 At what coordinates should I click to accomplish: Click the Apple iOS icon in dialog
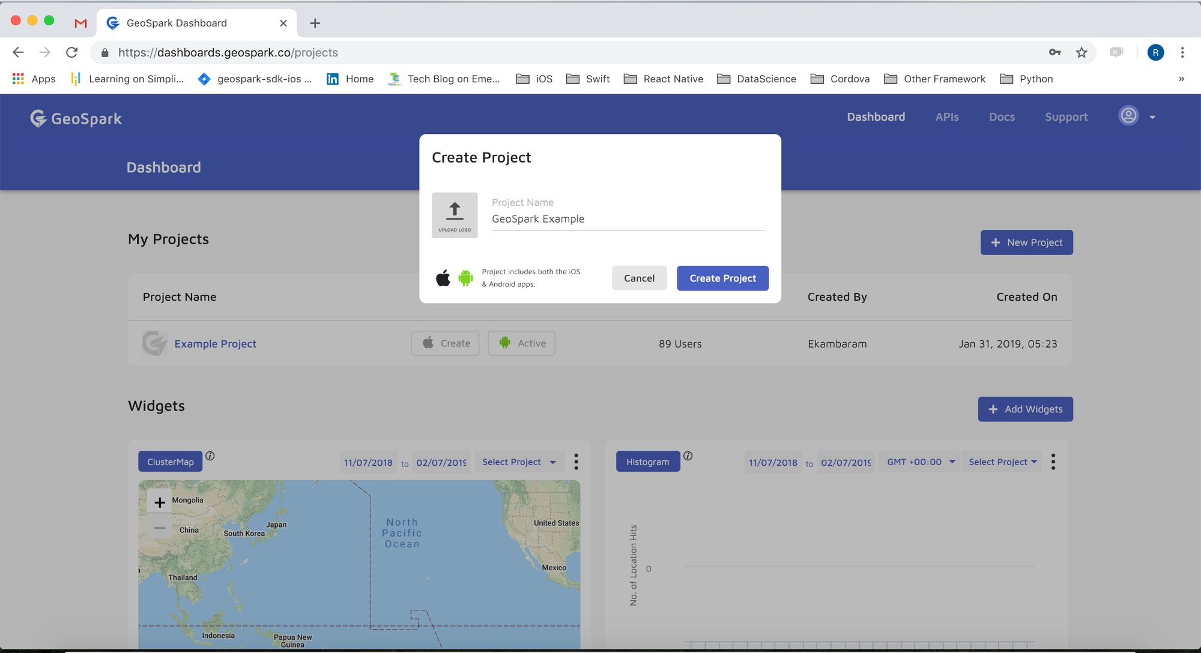point(443,278)
